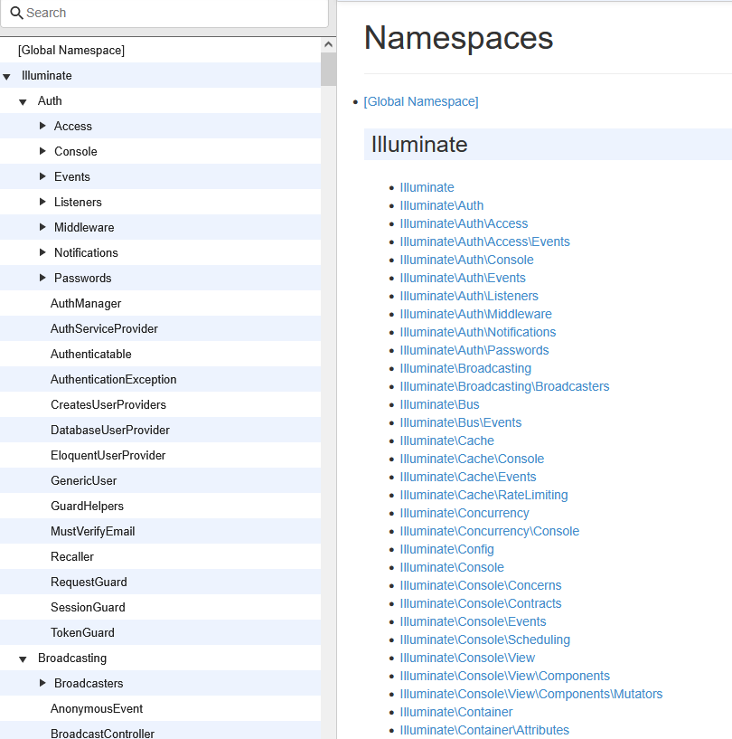Open the Illuminate\Auth\Notifications link
Image resolution: width=732 pixels, height=739 pixels.
pos(478,332)
